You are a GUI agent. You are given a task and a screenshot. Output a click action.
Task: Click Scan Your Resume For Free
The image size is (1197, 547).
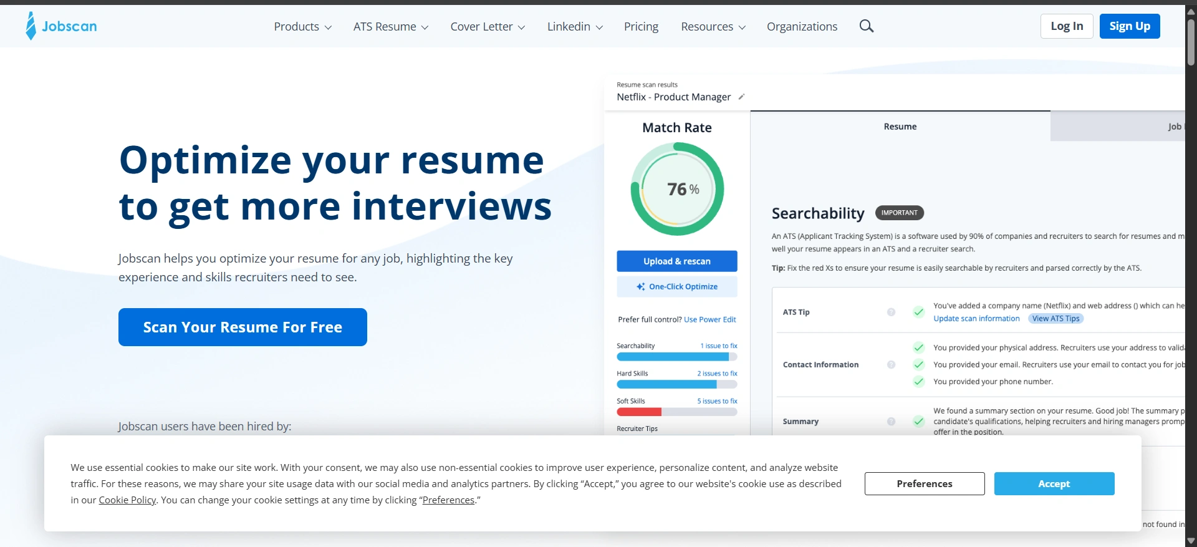pyautogui.click(x=243, y=327)
